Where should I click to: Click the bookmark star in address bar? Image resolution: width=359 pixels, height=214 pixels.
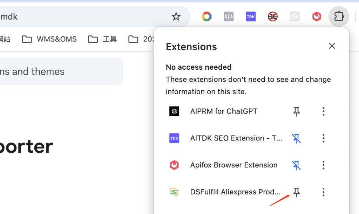(176, 16)
